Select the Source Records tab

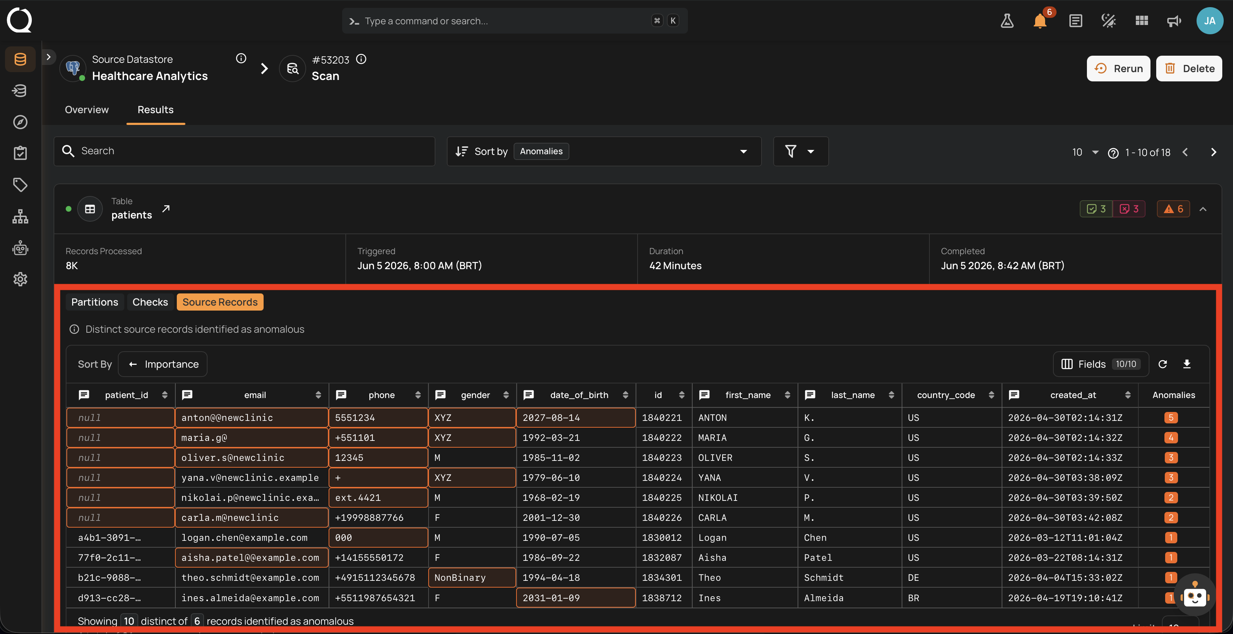[220, 302]
